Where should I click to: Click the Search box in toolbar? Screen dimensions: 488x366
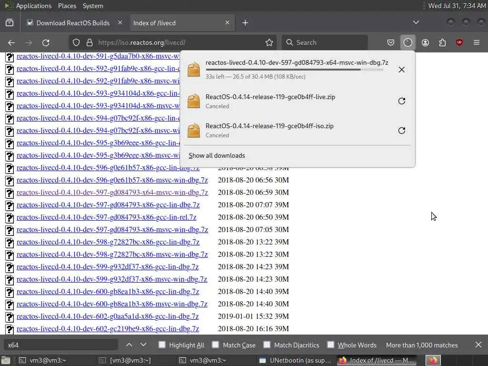[x=325, y=42]
